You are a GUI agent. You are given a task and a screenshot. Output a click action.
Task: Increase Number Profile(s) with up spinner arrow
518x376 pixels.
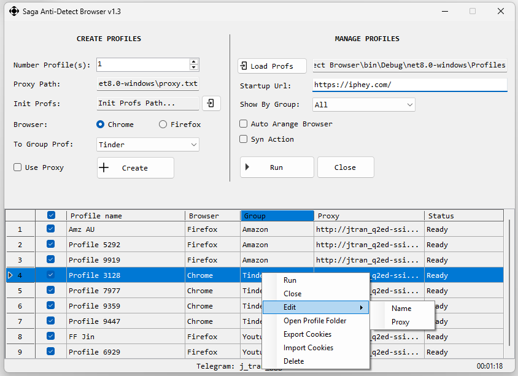pos(194,62)
